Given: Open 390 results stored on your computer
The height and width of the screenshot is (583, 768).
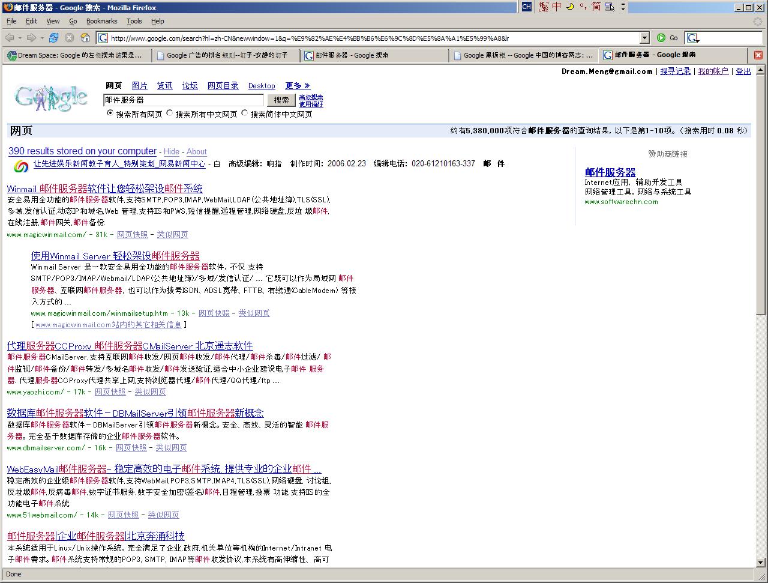Looking at the screenshot, I should pos(82,151).
